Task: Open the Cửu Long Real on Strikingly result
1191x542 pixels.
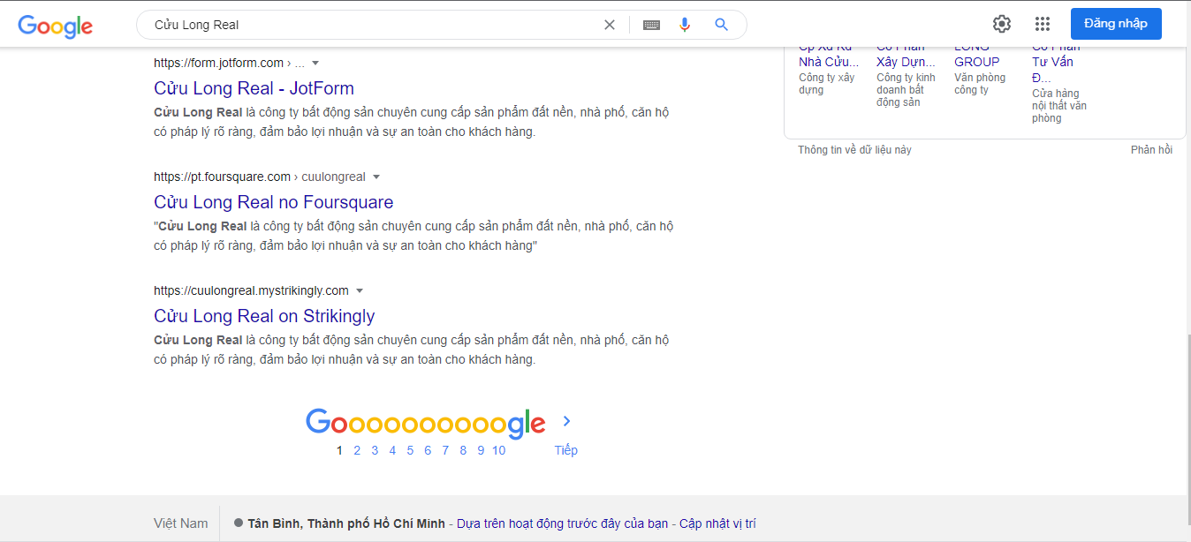Action: [264, 316]
